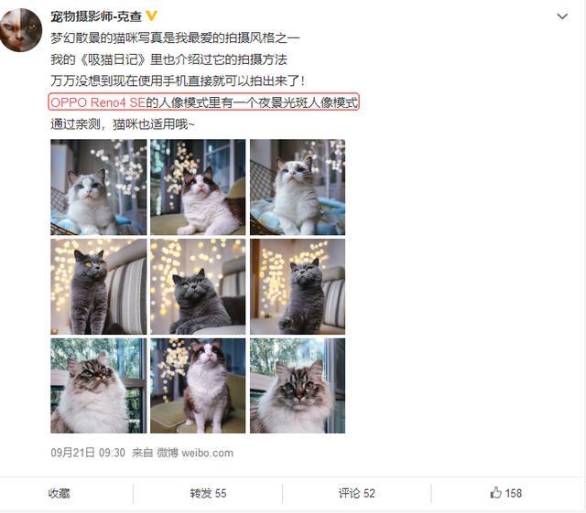The image size is (586, 513).
Task: View middle-right photo of gray cat sitting
Action: coord(298,287)
